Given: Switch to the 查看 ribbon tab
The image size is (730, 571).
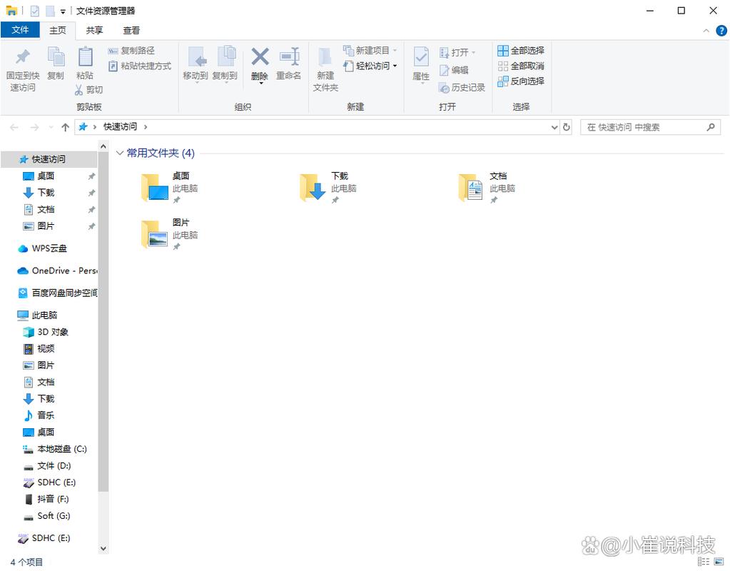Looking at the screenshot, I should [x=131, y=30].
